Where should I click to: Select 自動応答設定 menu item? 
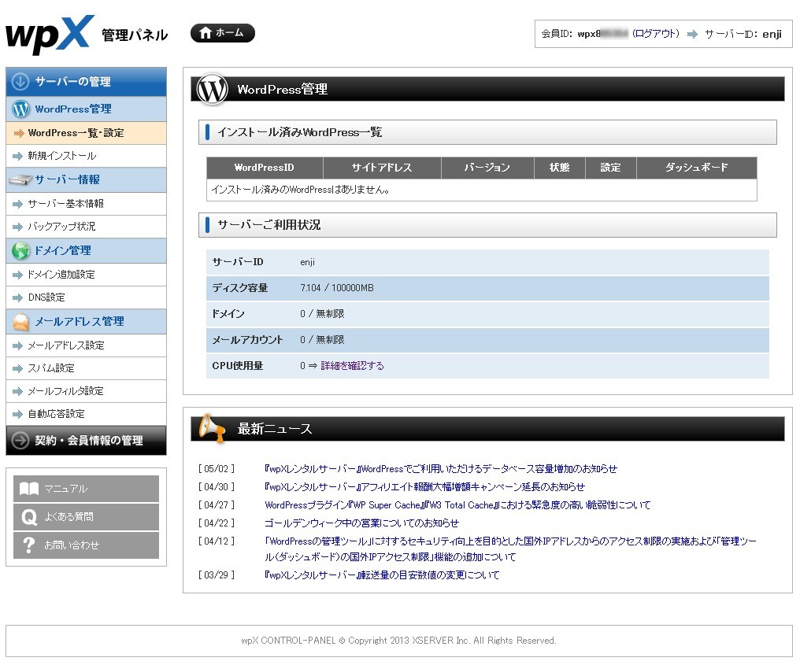[87, 414]
